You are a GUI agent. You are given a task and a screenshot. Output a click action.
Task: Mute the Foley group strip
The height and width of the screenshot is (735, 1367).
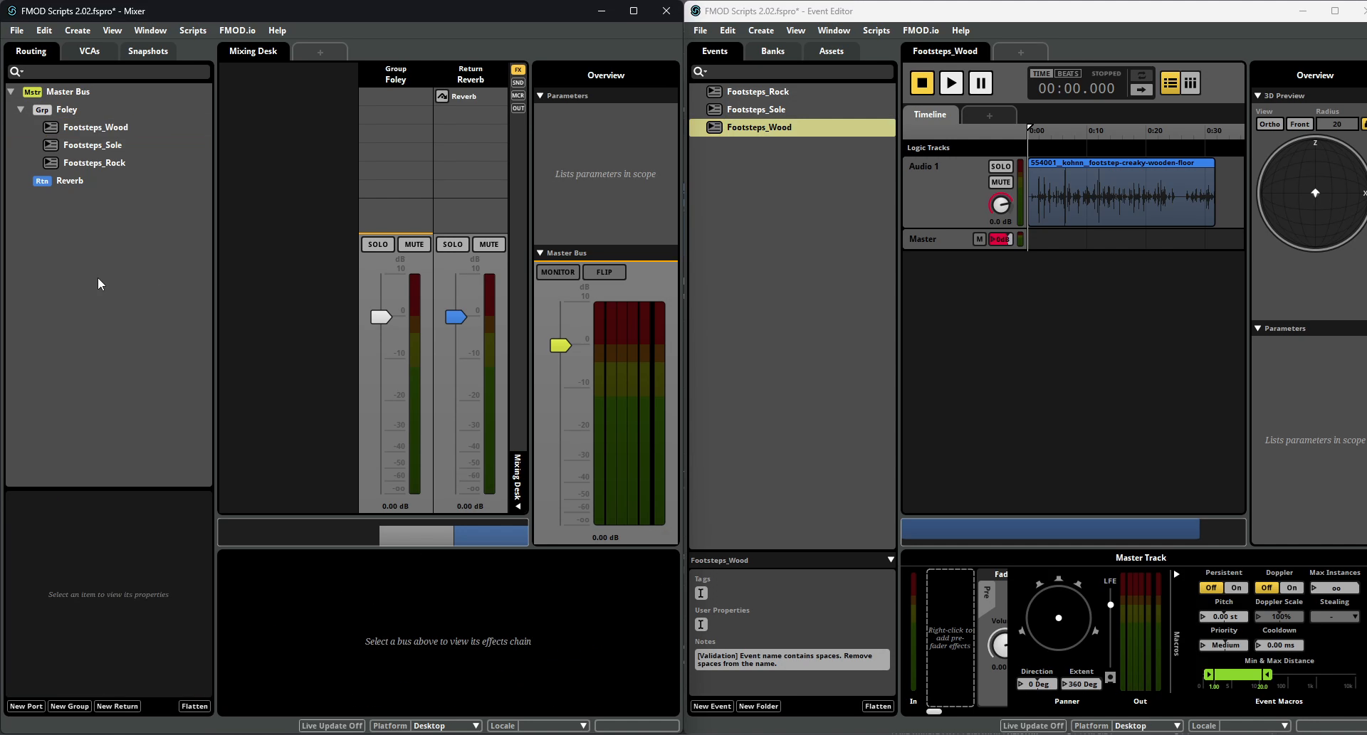414,245
